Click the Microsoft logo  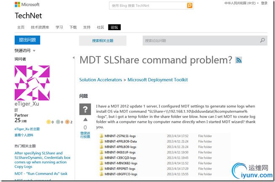pyautogui.click(x=27, y=5)
